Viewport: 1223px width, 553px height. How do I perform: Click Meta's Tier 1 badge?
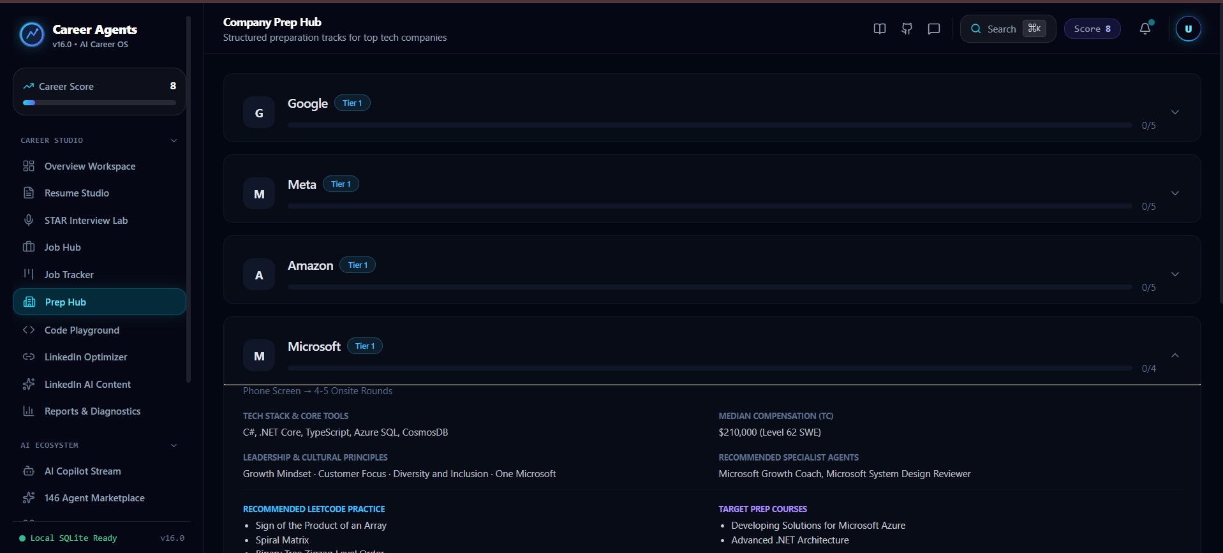click(341, 184)
